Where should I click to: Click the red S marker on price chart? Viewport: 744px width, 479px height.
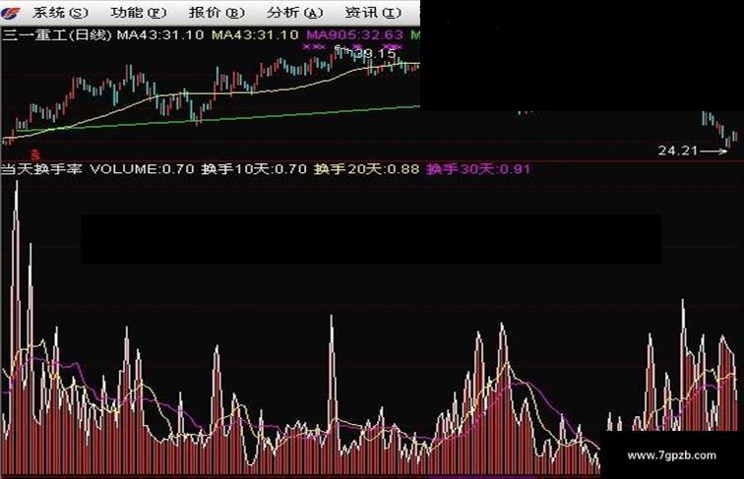[35, 154]
